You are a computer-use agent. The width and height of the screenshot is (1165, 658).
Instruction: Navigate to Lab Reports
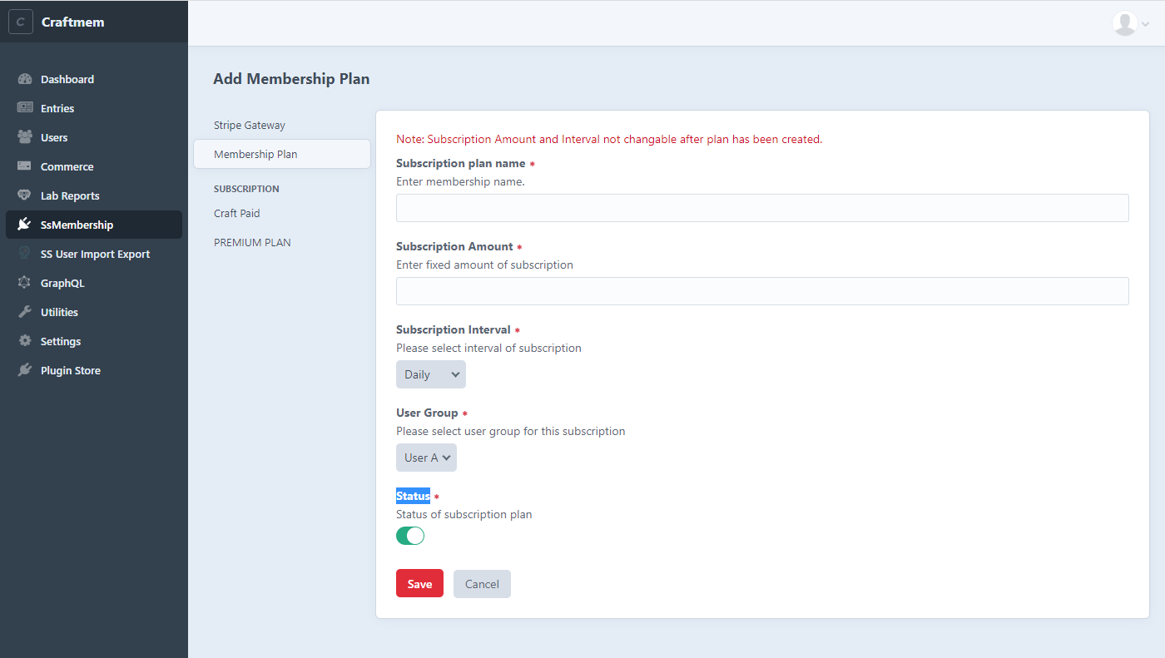point(93,195)
